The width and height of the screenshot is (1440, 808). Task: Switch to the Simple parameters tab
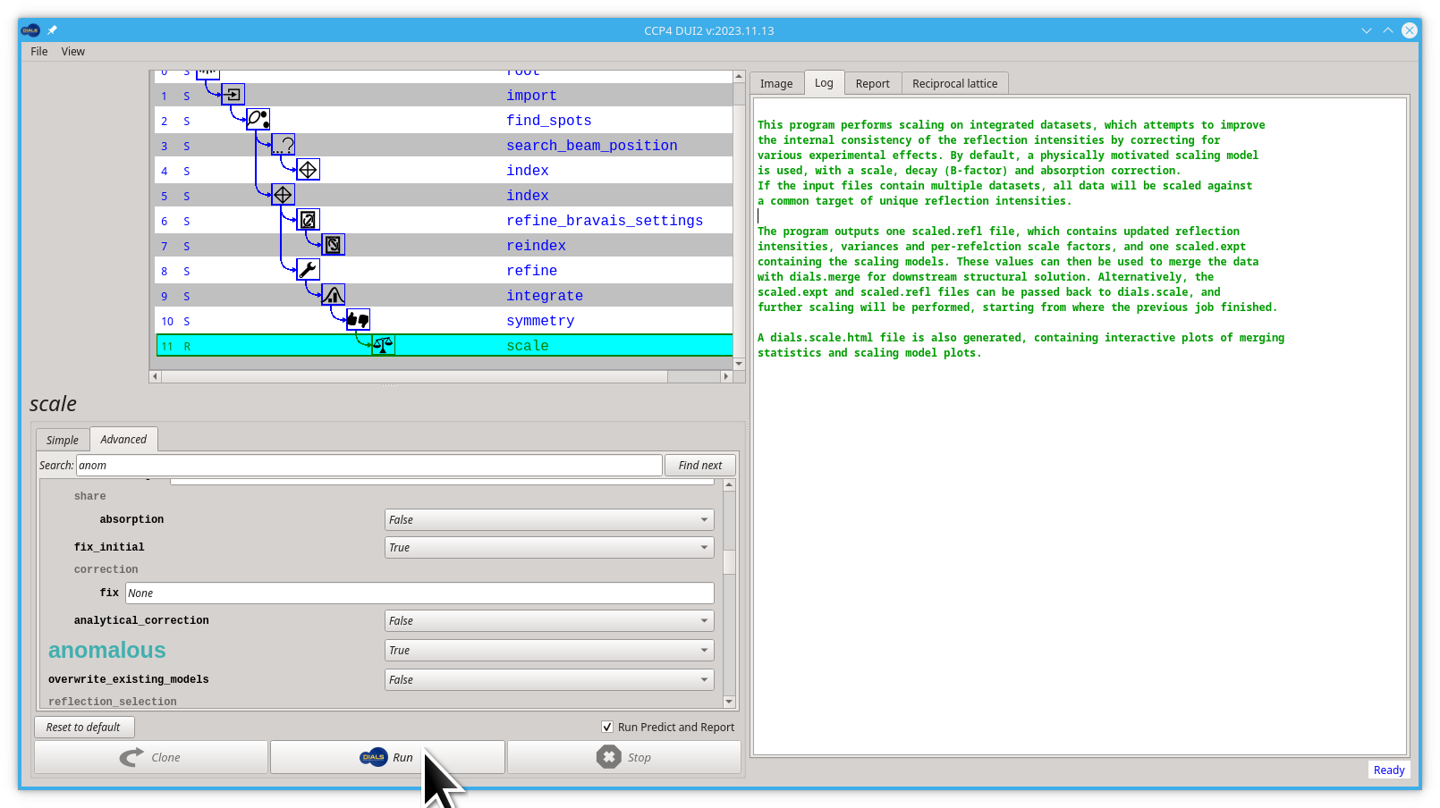[63, 440]
